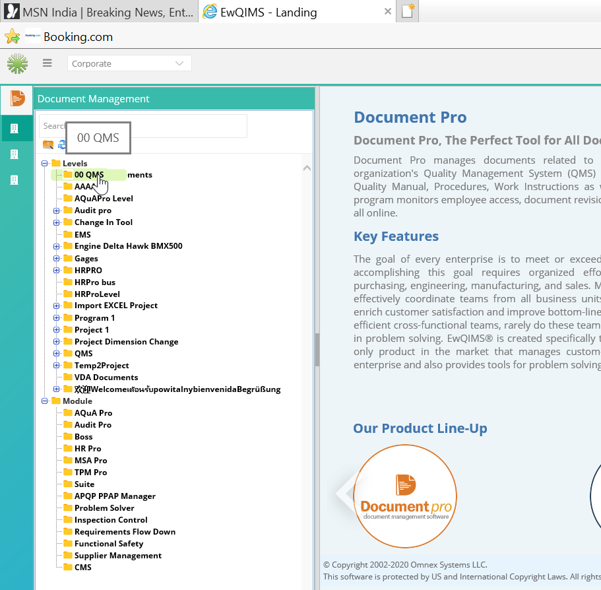
Task: Expand the QMS folder node
Action: (x=56, y=354)
